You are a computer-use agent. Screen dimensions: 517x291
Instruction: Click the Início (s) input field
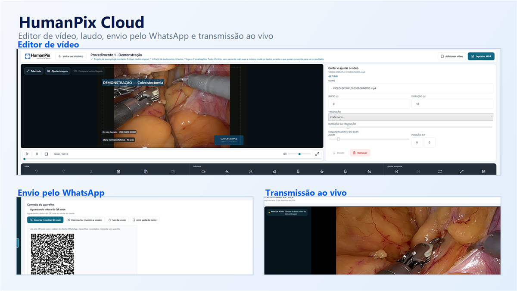coord(369,104)
